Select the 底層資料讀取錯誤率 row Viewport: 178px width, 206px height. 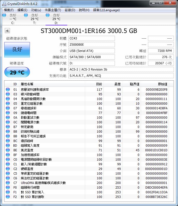(87, 89)
